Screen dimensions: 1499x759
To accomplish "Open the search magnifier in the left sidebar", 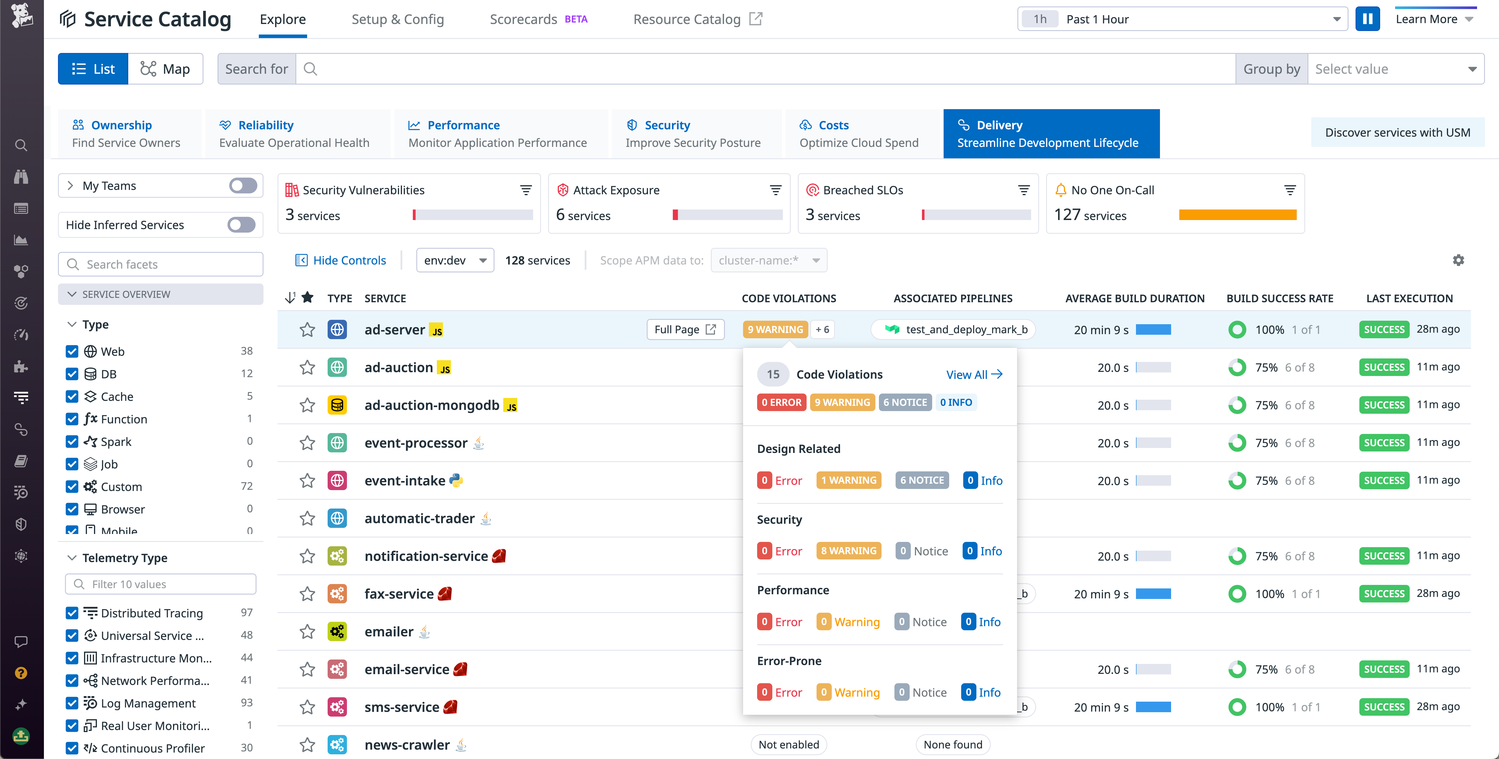I will tap(21, 145).
